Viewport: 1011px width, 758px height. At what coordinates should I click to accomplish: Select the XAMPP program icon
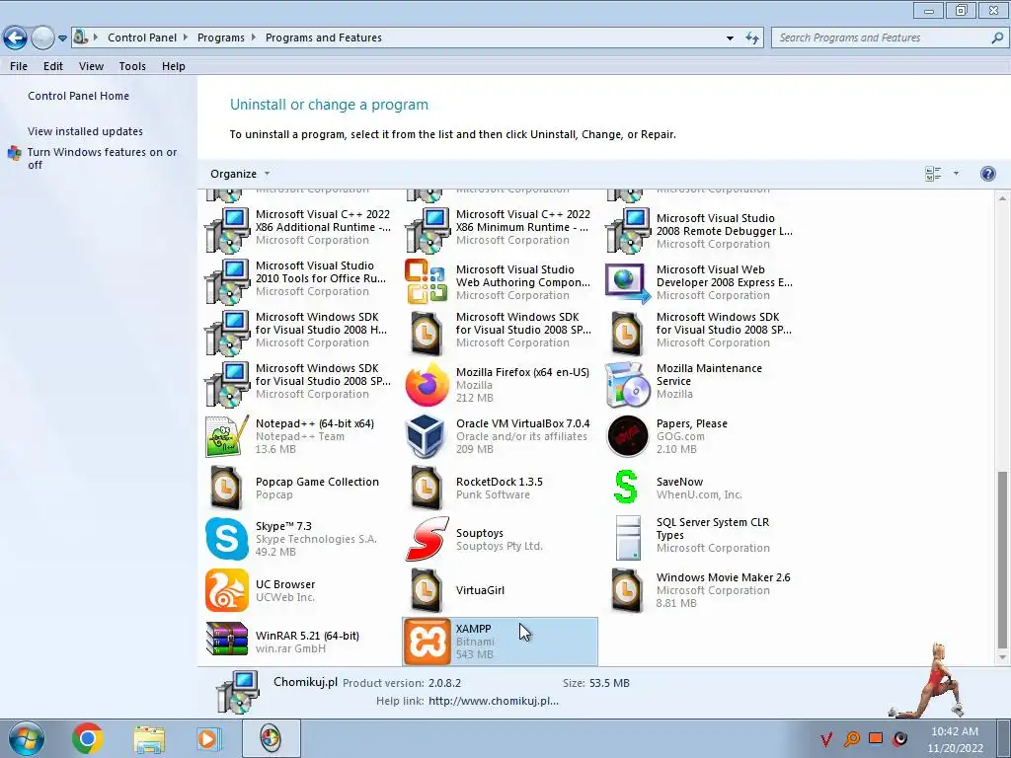pos(427,642)
